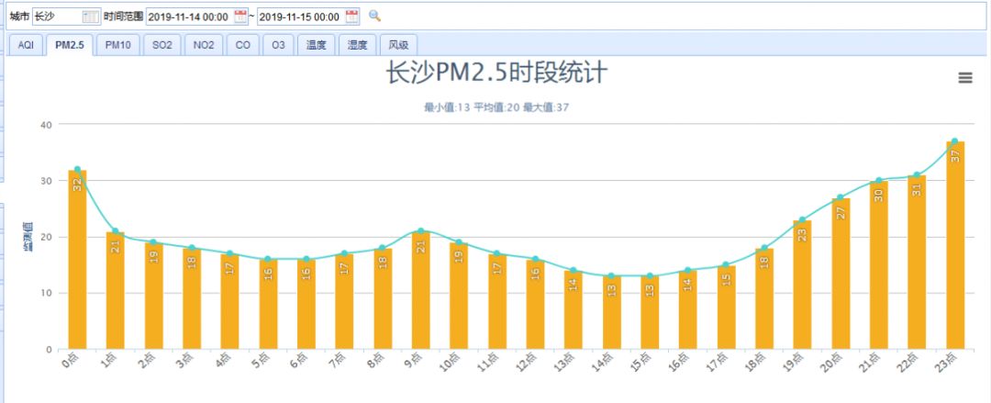
Task: Click the line marker above 9点
Action: 420,231
